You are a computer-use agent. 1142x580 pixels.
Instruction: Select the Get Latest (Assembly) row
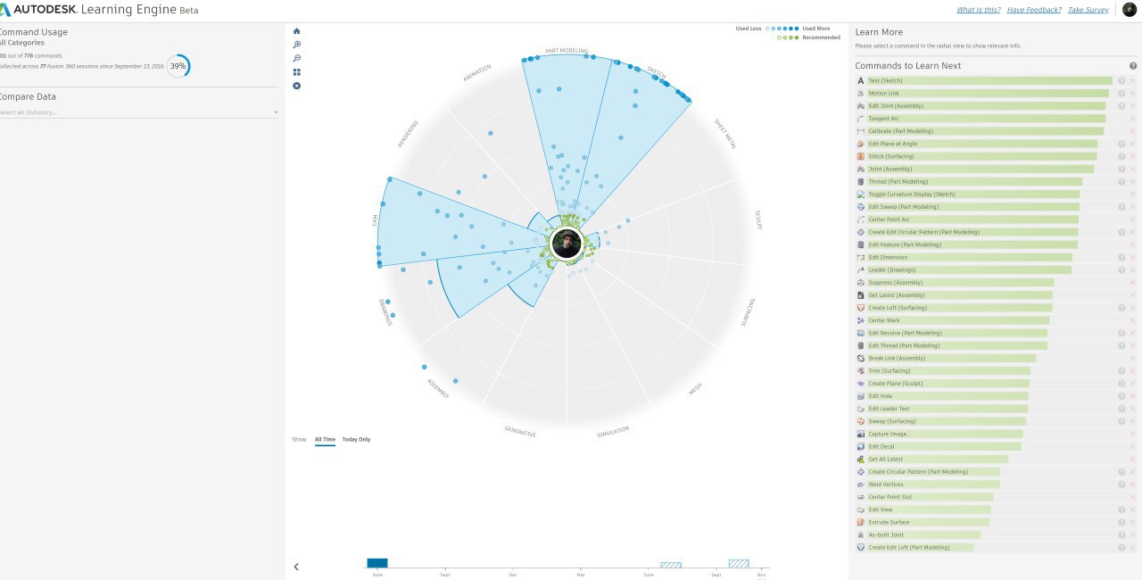click(x=996, y=295)
